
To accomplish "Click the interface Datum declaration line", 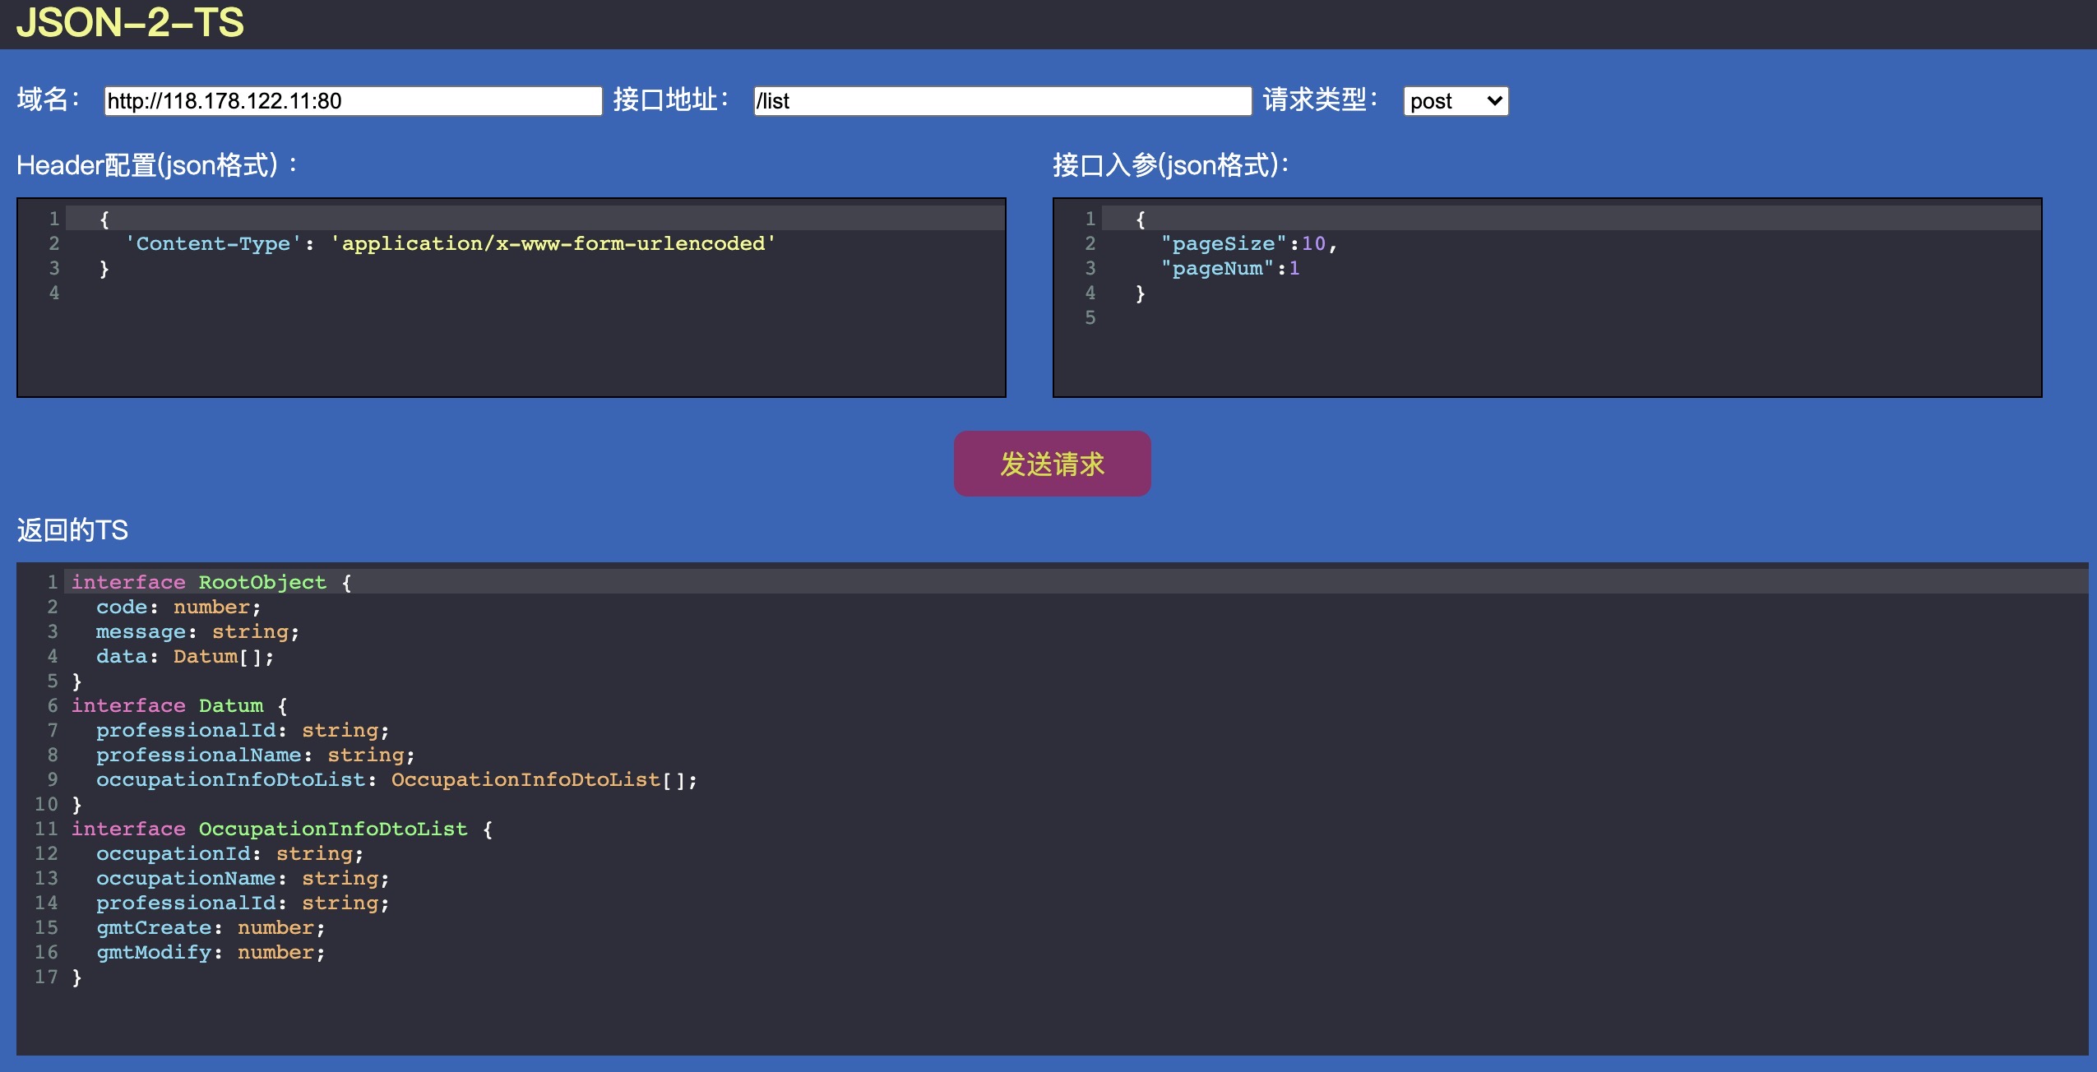I will click(178, 706).
